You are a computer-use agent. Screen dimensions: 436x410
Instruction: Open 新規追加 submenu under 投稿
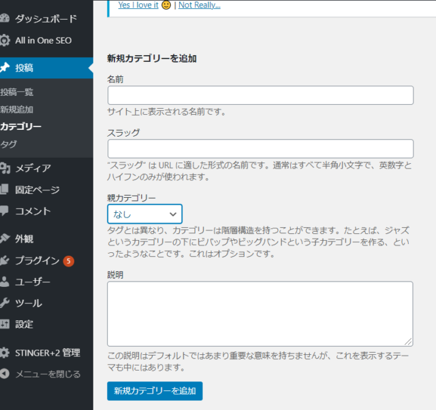(16, 109)
